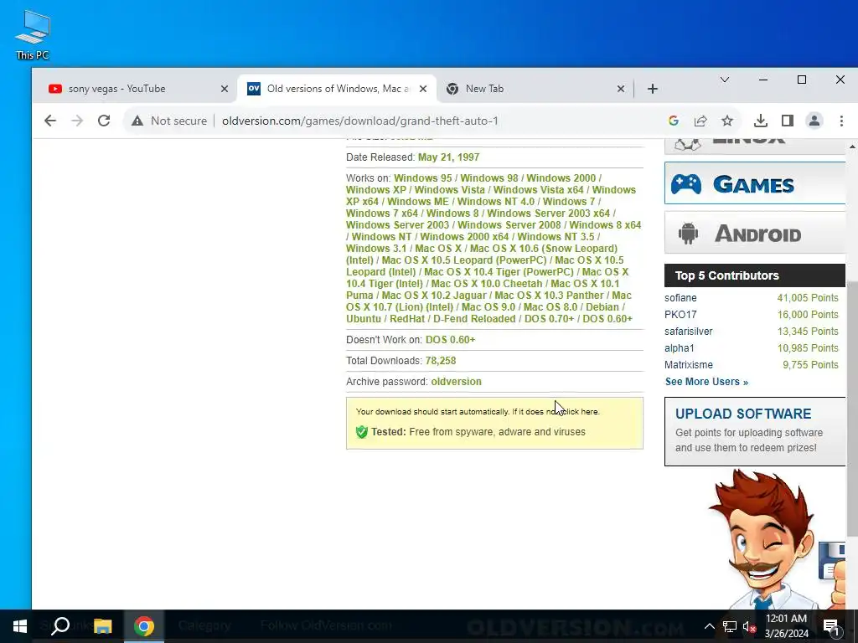
Task: Open a new browser tab with plus button
Action: [x=652, y=89]
